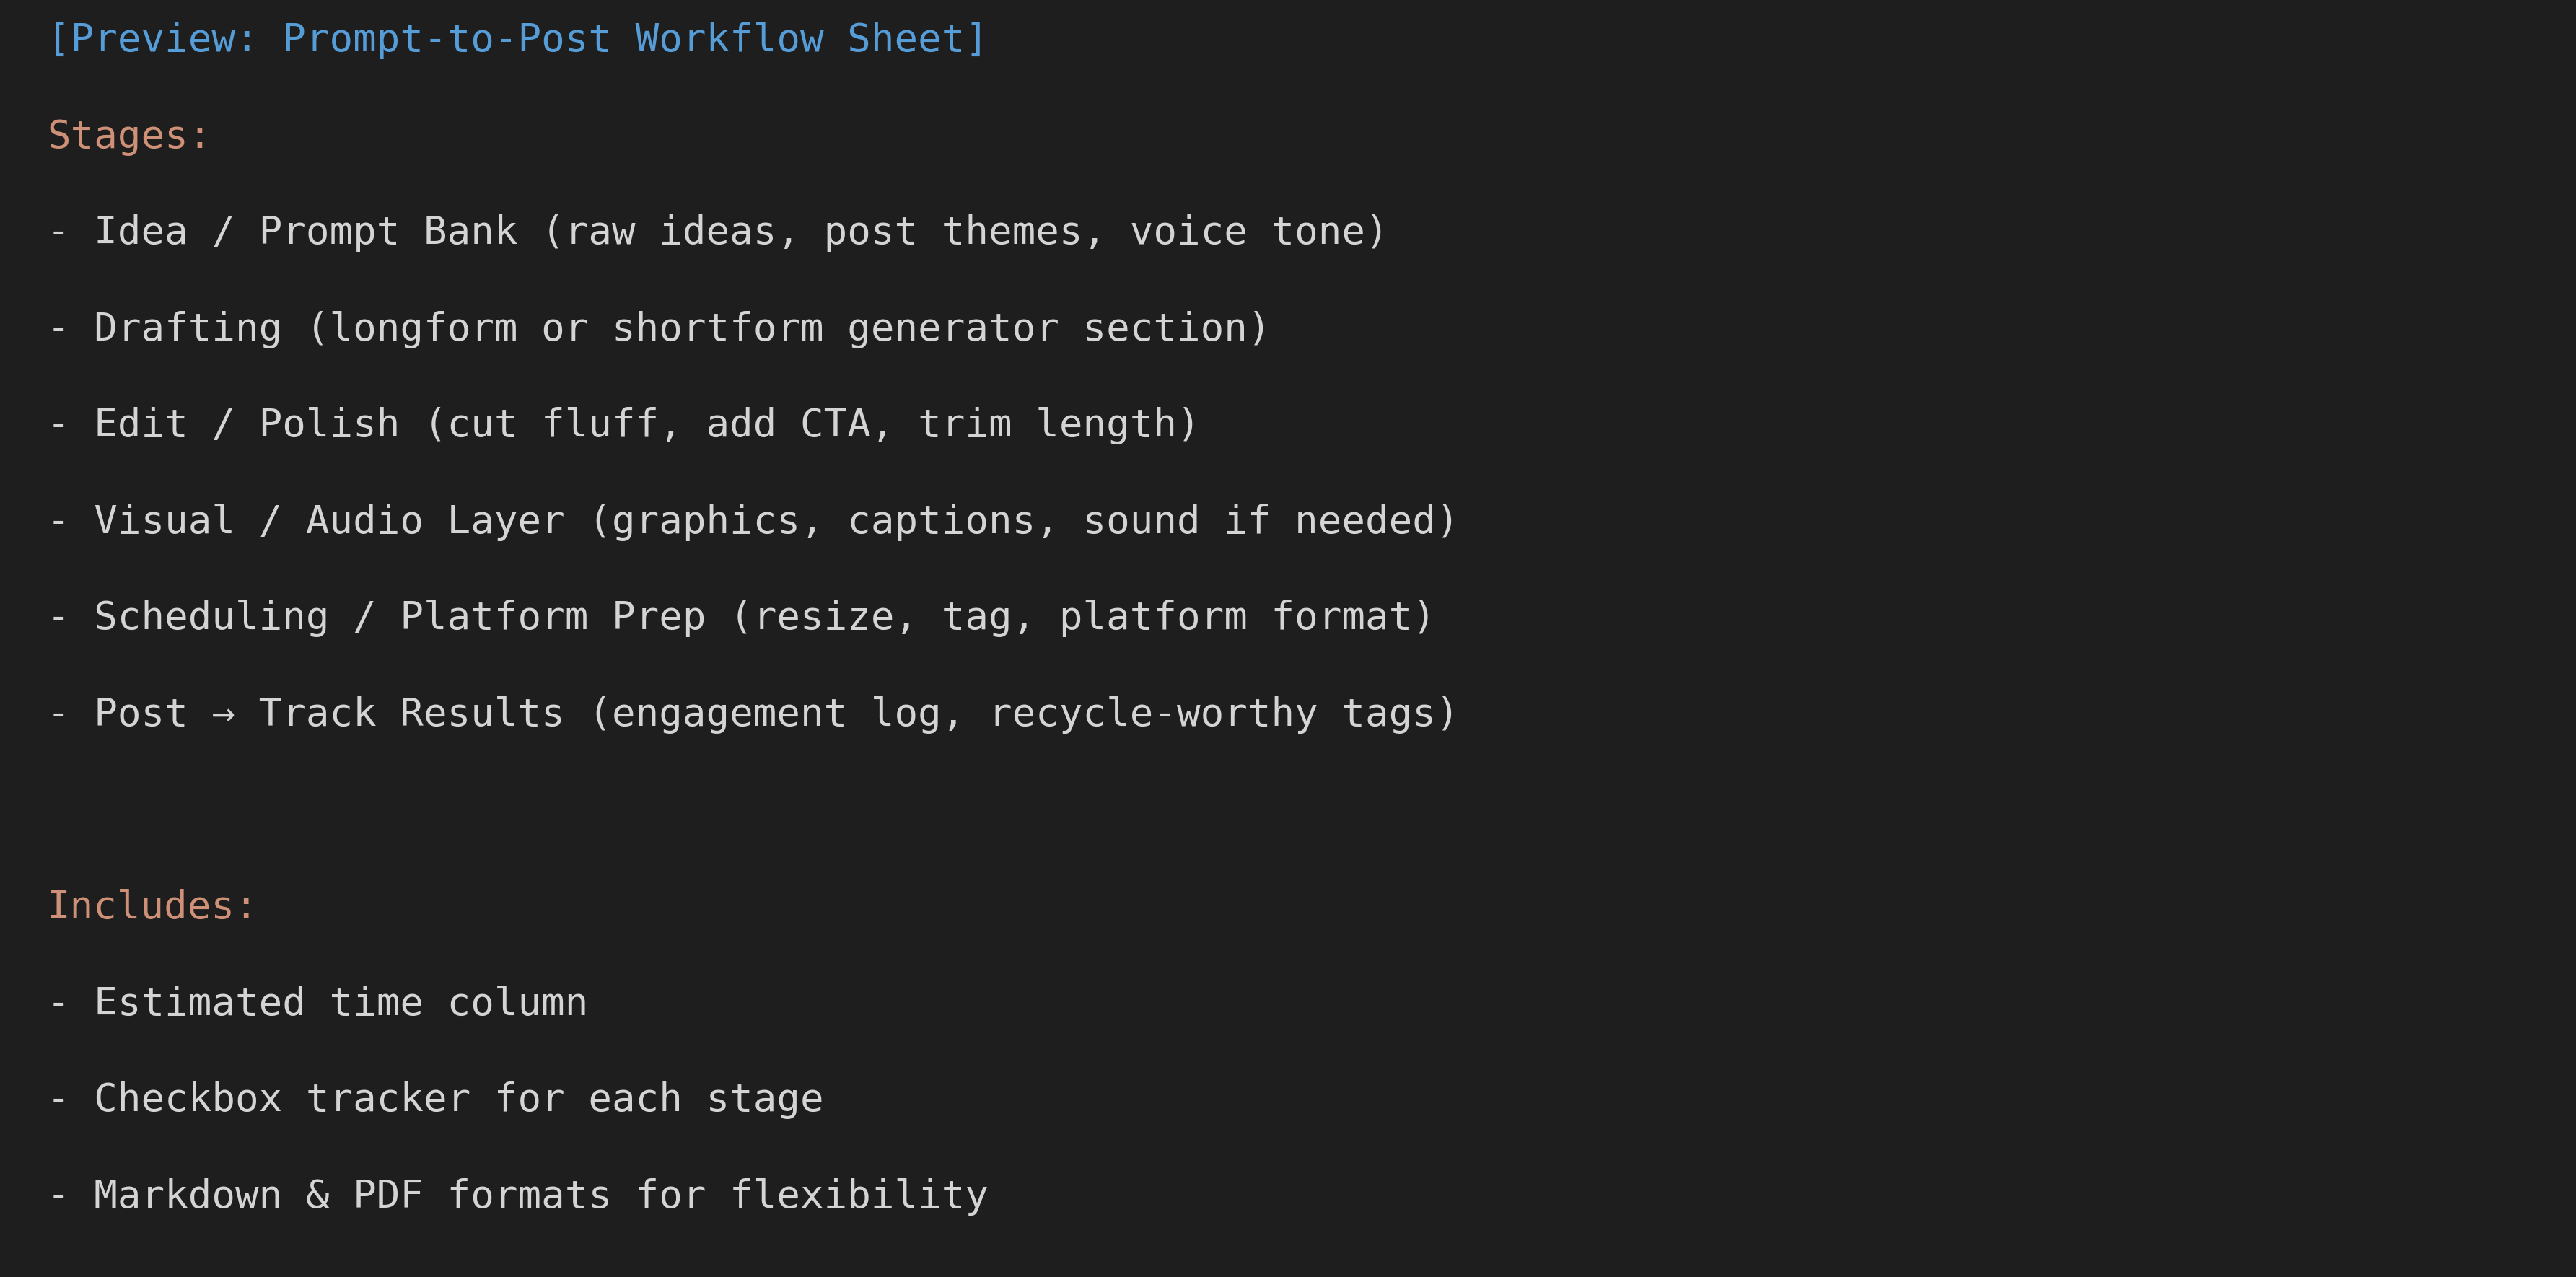Click the arrow symbol after Post
The width and height of the screenshot is (2576, 1277).
click(223, 714)
